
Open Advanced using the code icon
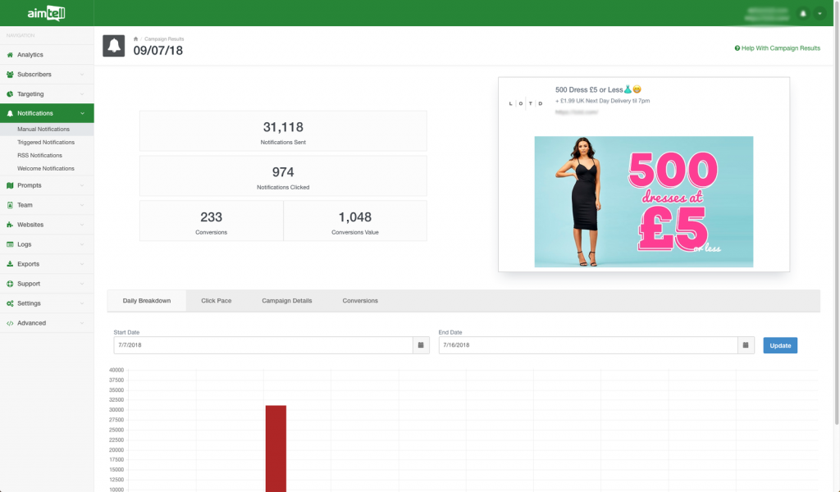(11, 323)
